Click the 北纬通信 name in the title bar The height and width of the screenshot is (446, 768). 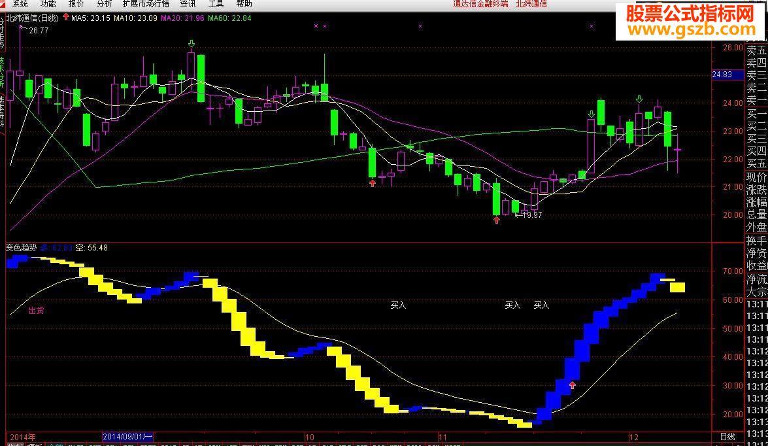[531, 4]
